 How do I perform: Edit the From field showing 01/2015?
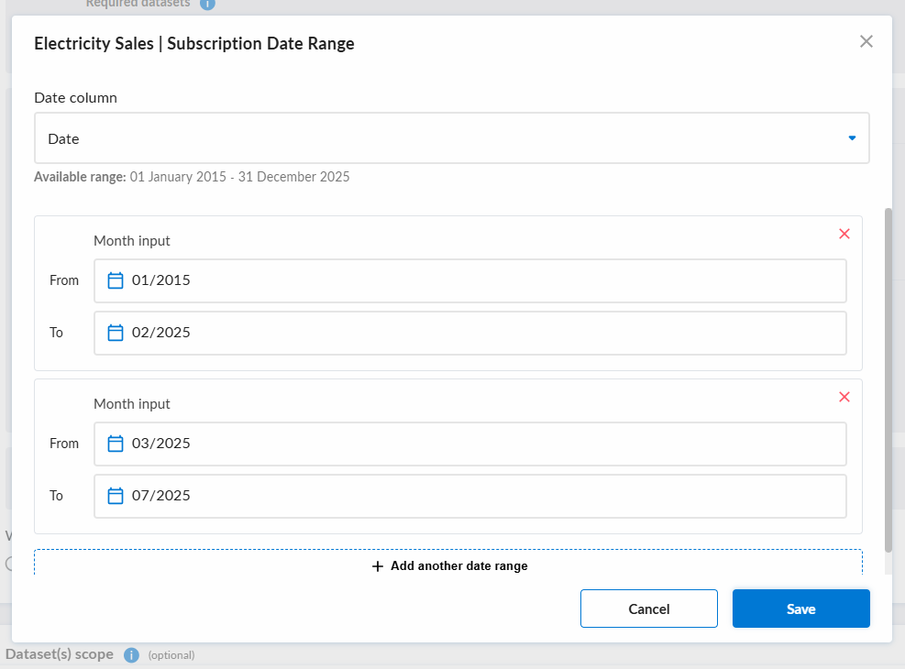(x=469, y=280)
